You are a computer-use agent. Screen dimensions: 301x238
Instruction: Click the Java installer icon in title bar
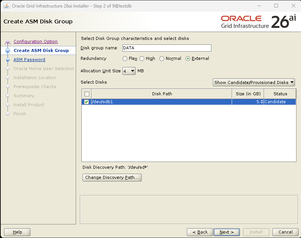(x=7, y=6)
